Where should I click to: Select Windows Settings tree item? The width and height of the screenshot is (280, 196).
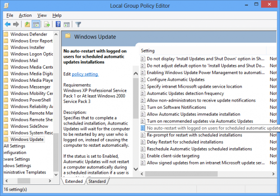[17, 166]
